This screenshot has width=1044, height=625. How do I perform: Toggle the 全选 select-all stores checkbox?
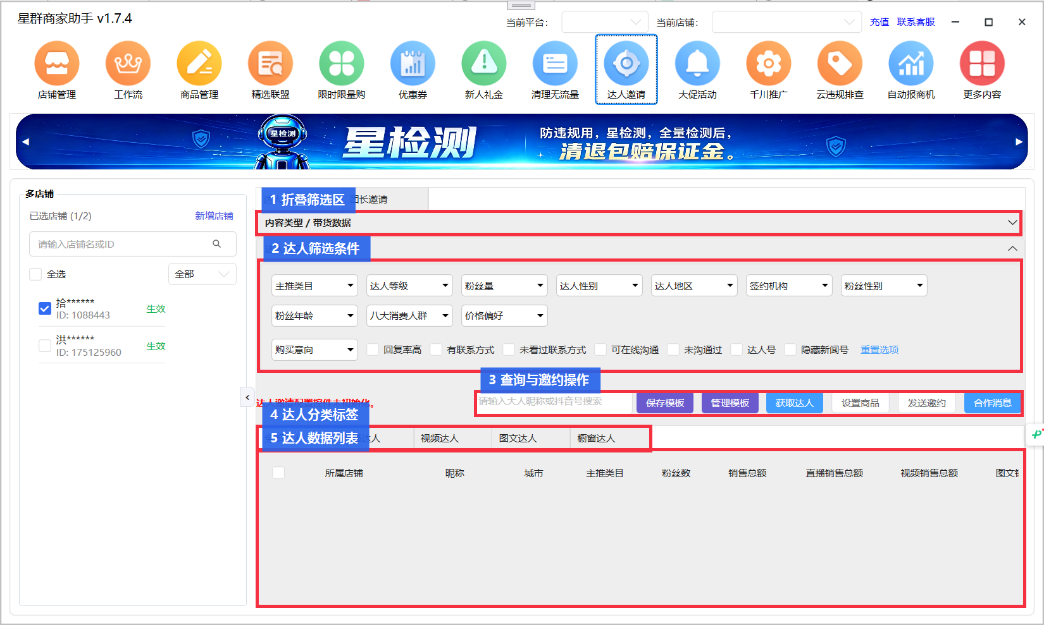pos(36,274)
